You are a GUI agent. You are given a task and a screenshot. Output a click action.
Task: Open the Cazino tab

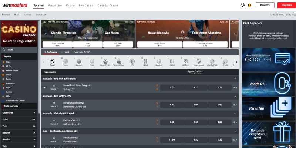coord(70,5)
